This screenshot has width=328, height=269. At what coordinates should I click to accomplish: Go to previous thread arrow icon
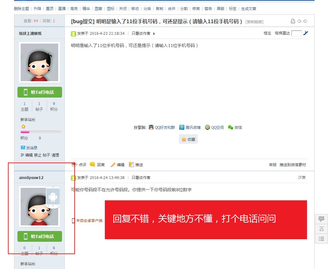pyautogui.click(x=299, y=21)
